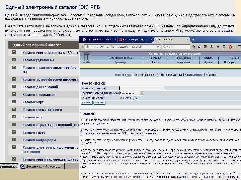The width and height of the screenshot is (241, 180).
Task: Click the browser Поиск search box
Action: (176, 47)
